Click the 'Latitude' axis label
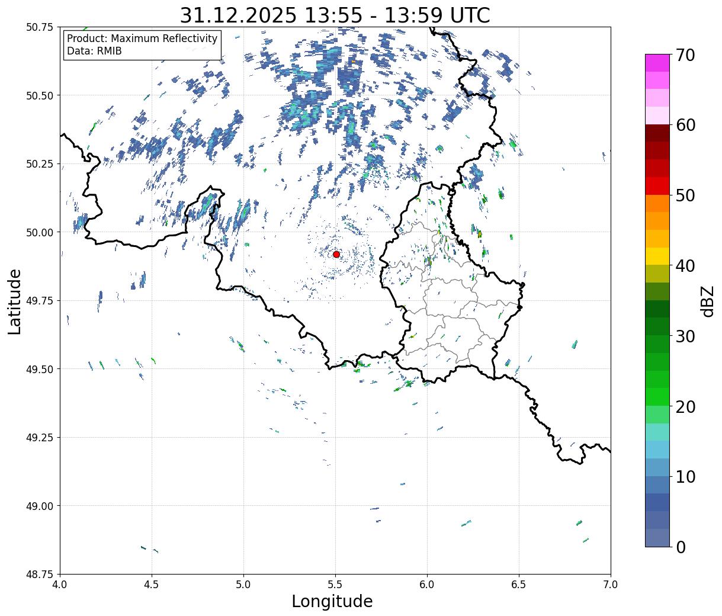The width and height of the screenshot is (722, 616). click(x=15, y=301)
